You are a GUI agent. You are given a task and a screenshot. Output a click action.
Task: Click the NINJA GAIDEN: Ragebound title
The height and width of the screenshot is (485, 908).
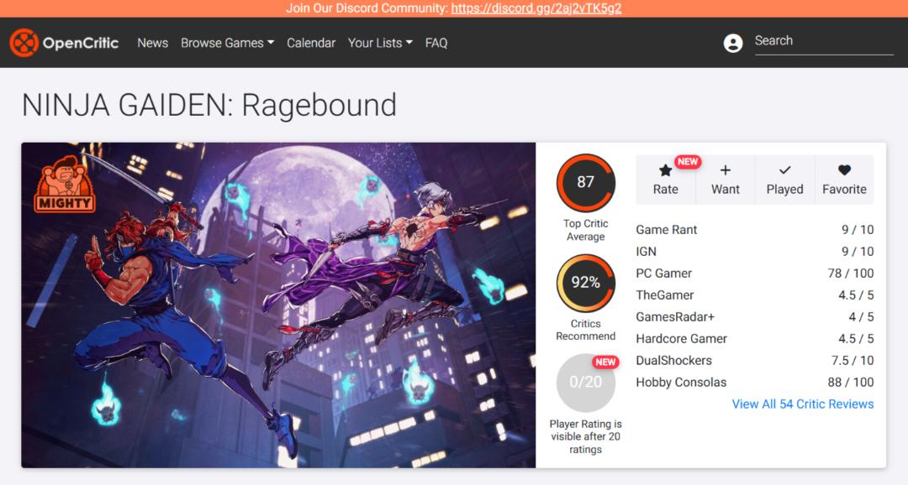coord(209,105)
